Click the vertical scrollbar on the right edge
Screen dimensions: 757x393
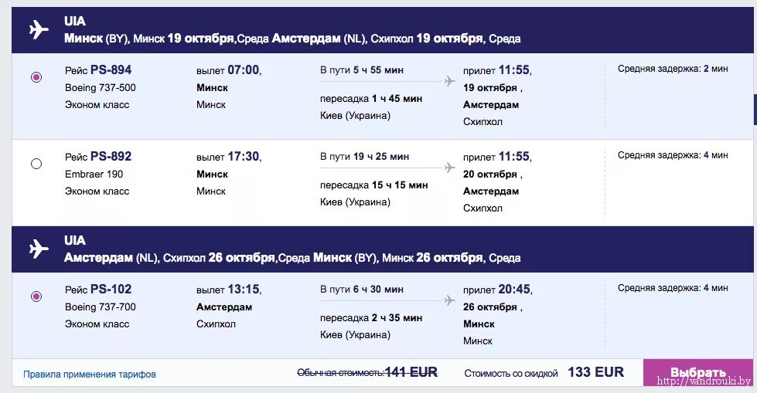pos(754,108)
